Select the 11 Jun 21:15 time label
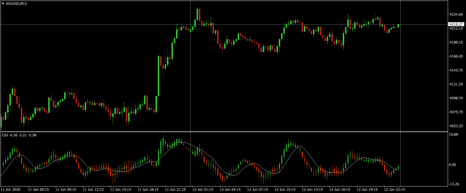Viewport: 466px width, 193px height. [175, 190]
